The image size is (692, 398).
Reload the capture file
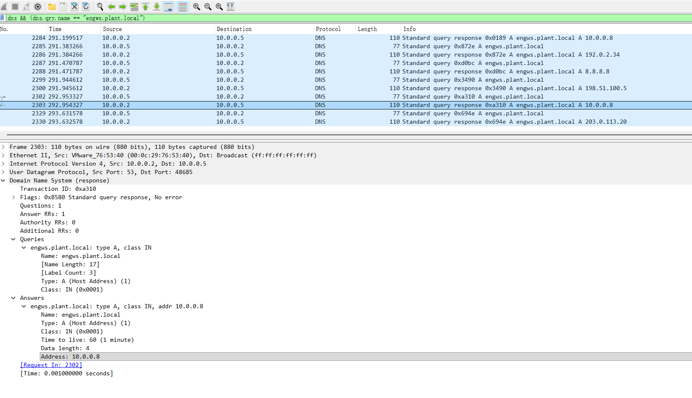[x=86, y=7]
